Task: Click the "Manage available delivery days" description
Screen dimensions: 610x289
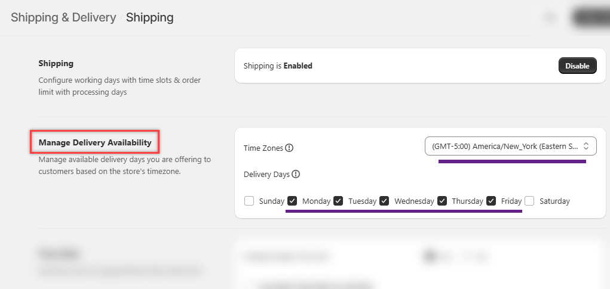Action: (124, 166)
